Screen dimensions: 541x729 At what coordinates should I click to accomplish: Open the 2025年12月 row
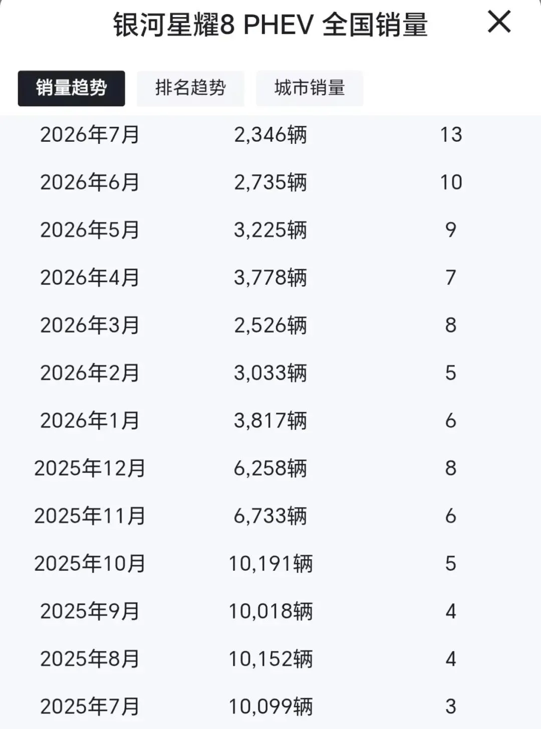click(270, 468)
